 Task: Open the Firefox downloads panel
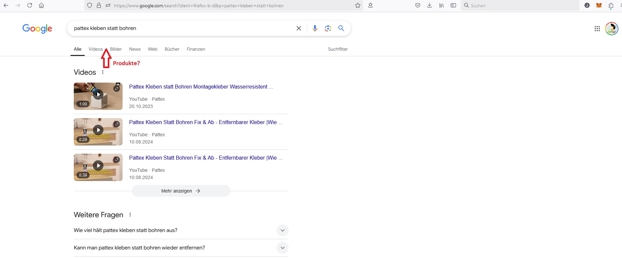coord(430,5)
